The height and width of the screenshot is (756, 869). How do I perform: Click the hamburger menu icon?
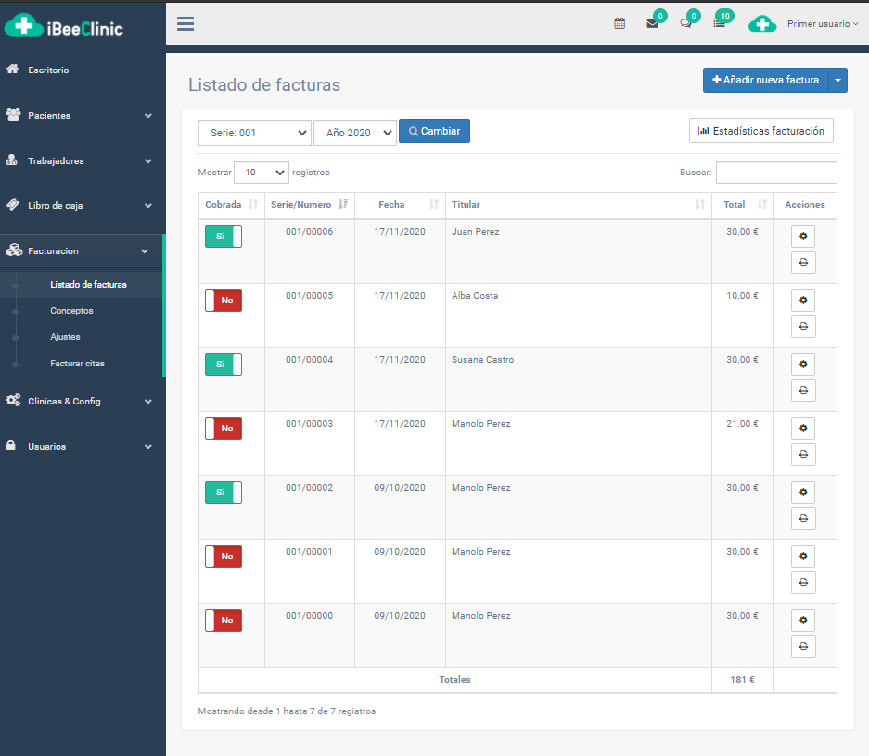point(185,24)
